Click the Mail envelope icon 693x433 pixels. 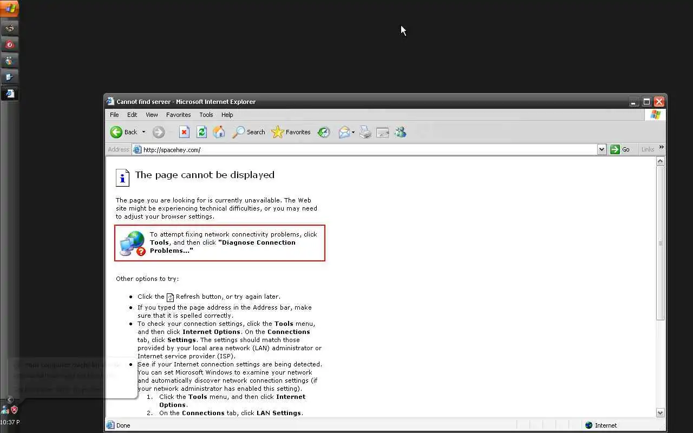344,132
